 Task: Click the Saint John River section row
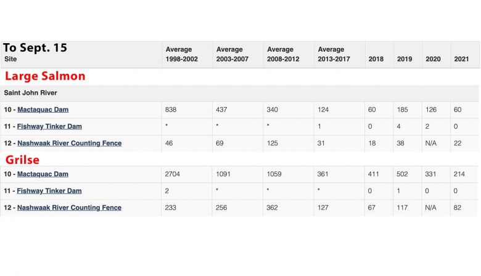coord(31,93)
